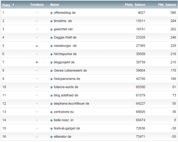Open the Nichtspurlos de link
Image resolution: width=178 pixels, height=142 pixels.
(65, 54)
